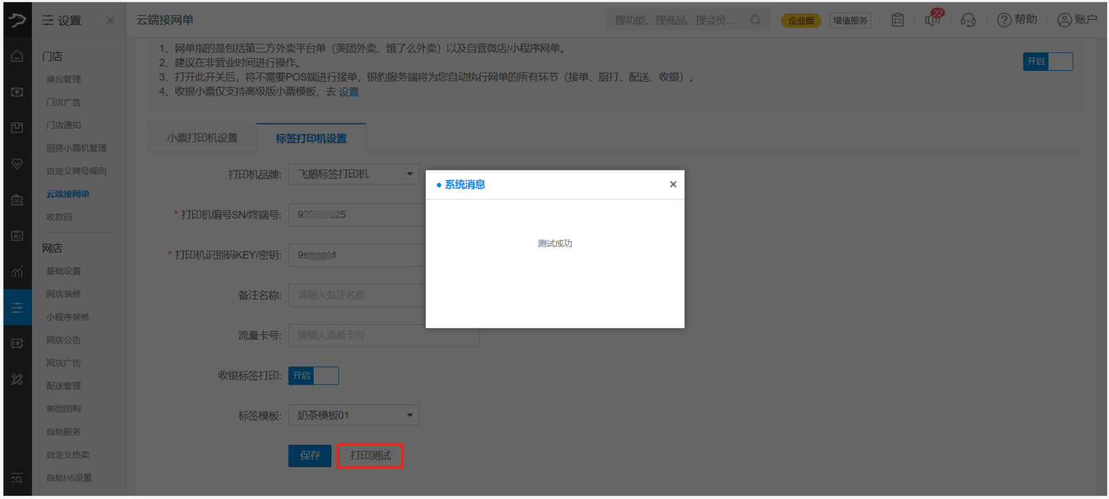Open the notification speaker icon with badge

(x=933, y=20)
